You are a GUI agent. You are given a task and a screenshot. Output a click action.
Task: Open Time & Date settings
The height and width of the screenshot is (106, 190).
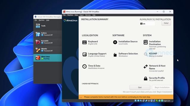[93, 67]
